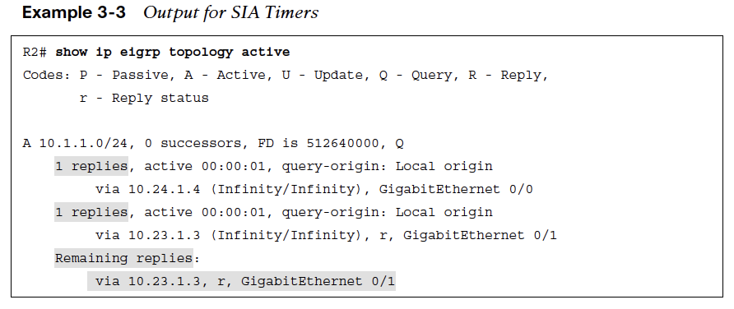Click 'r - Reply status' text

(144, 98)
